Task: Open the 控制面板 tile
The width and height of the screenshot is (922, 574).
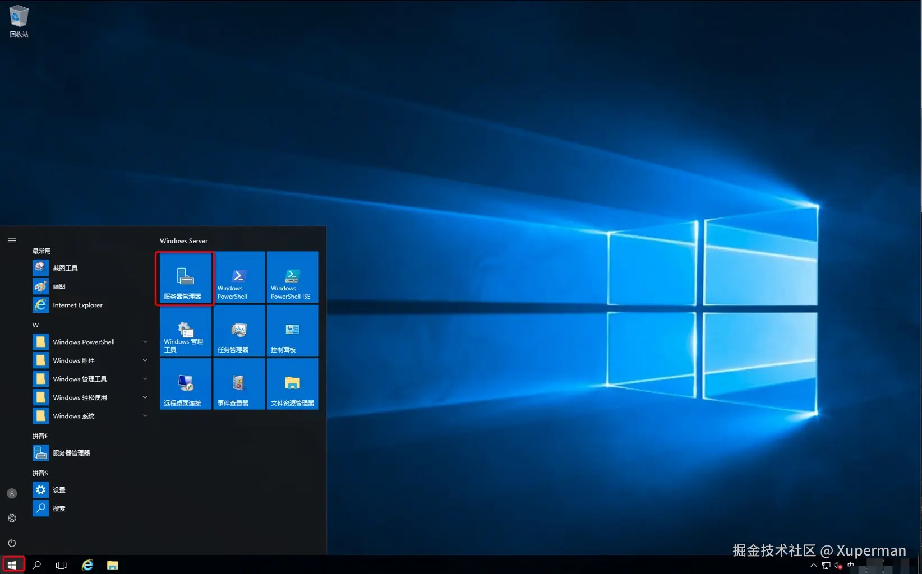Action: (292, 331)
